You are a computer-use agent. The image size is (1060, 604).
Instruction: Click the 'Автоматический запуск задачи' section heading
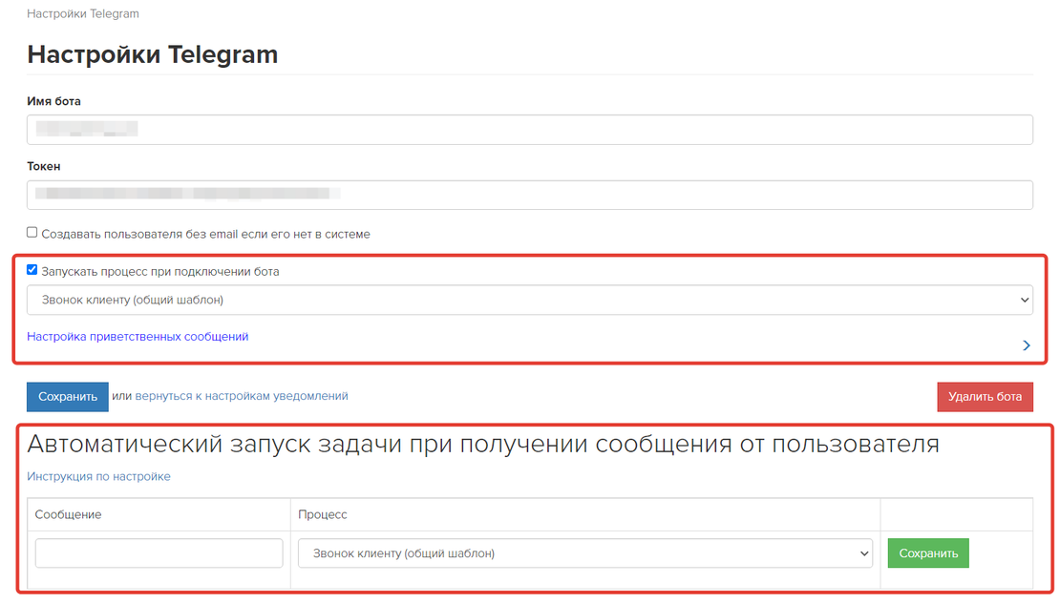pos(482,444)
